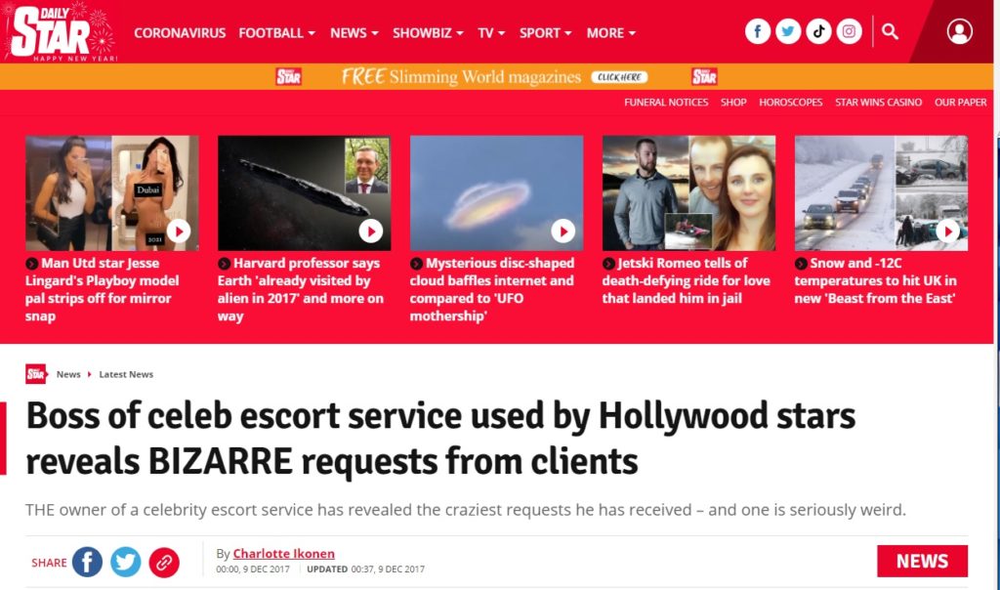The height and width of the screenshot is (590, 1000).
Task: Open the Snow and -12C story thumbnail
Action: [881, 193]
